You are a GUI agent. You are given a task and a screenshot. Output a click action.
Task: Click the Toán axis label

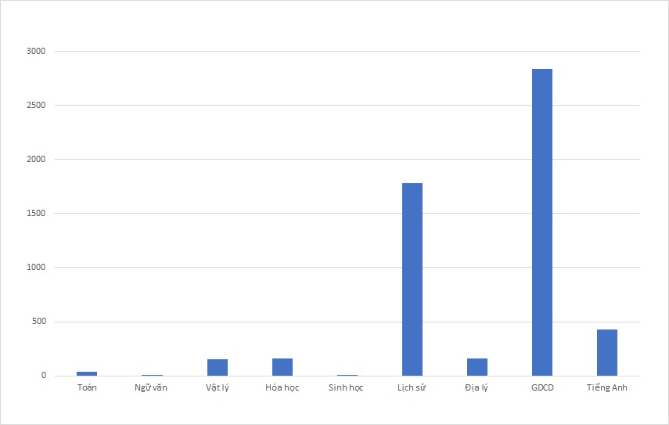tap(87, 388)
